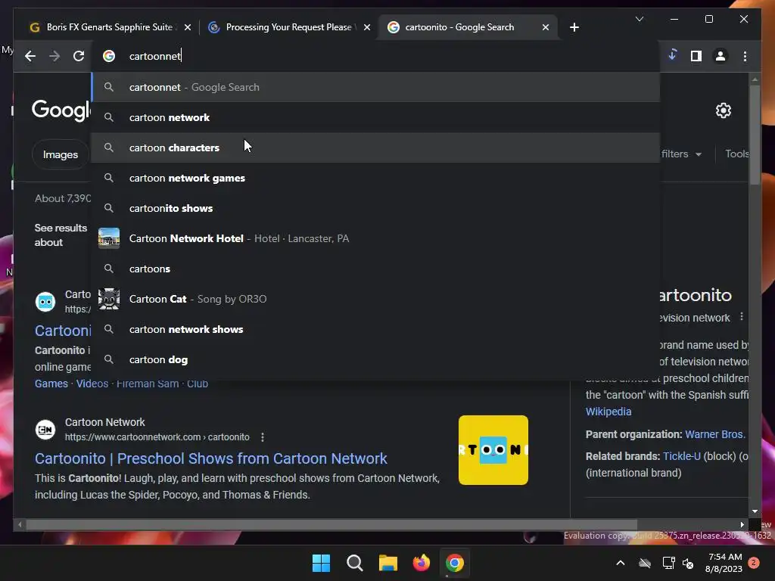775x581 pixels.
Task: Open 'Cartoonito | Preschool Shows from Cartoon Network' link
Action: (x=211, y=458)
